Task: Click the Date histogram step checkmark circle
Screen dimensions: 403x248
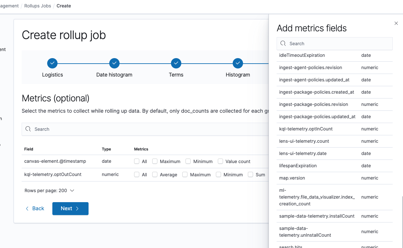Action: pos(114,63)
